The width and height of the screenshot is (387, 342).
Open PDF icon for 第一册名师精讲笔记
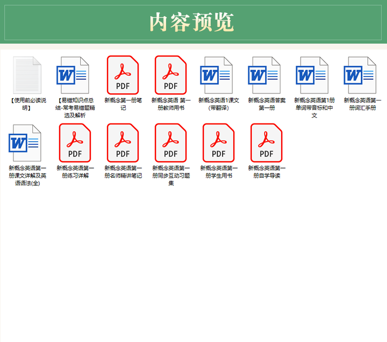(x=122, y=143)
